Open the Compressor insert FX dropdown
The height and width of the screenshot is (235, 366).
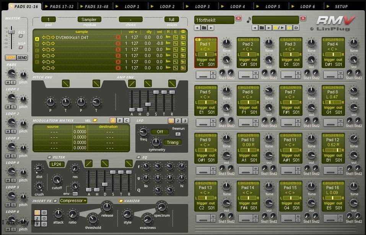[73, 201]
